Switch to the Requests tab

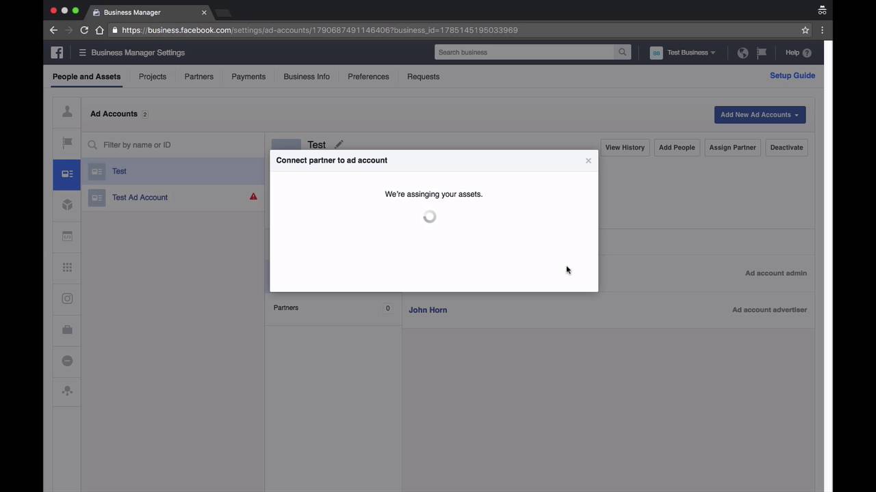pos(423,77)
